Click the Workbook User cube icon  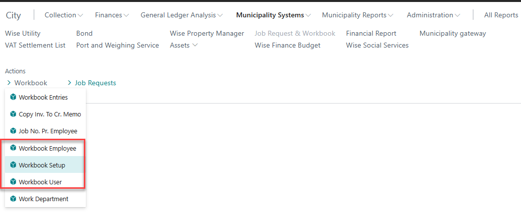13,182
